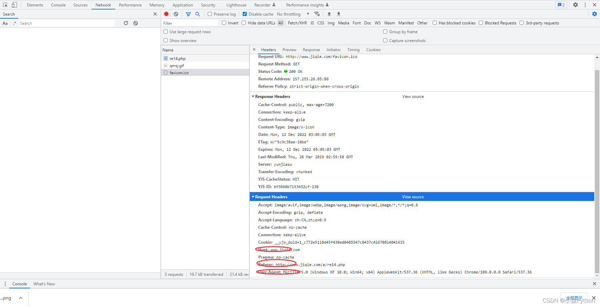
Task: Click the Search panel text input
Action: (x=67, y=23)
